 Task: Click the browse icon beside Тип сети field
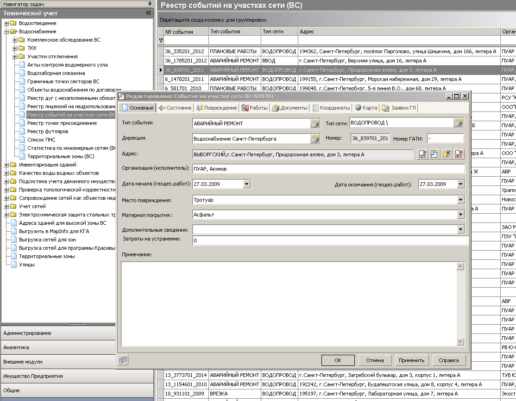(458, 123)
